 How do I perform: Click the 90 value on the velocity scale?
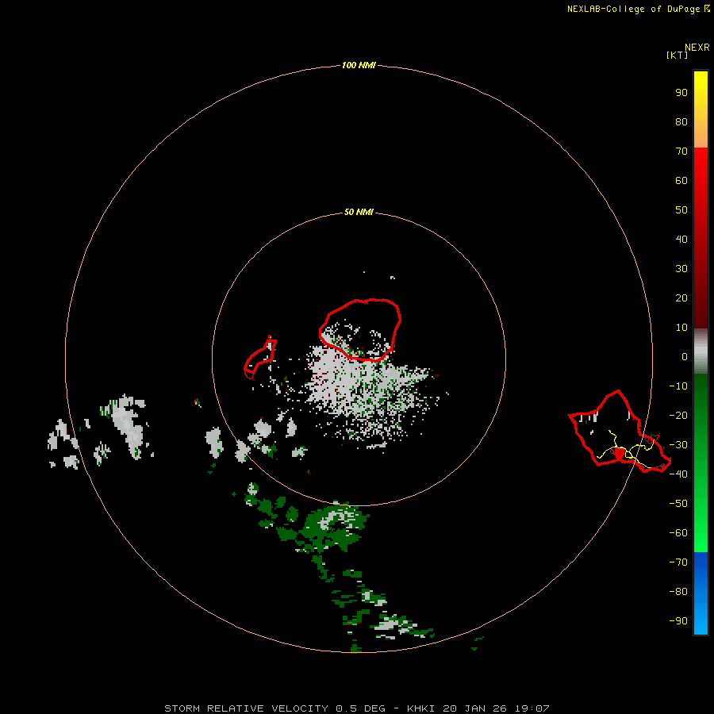681,93
